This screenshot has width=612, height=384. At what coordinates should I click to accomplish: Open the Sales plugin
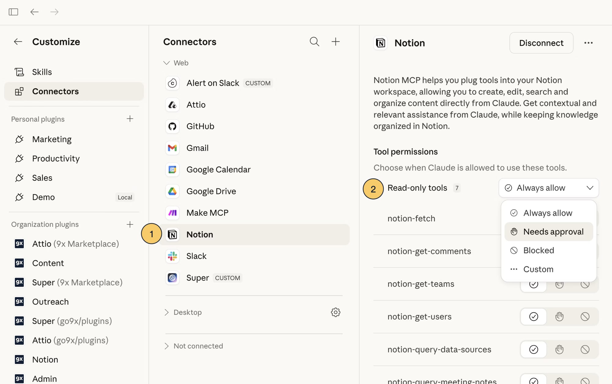point(74,178)
